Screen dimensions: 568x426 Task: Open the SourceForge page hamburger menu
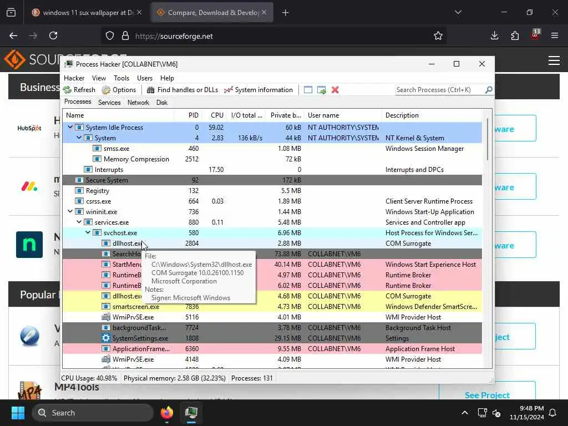coord(554,60)
